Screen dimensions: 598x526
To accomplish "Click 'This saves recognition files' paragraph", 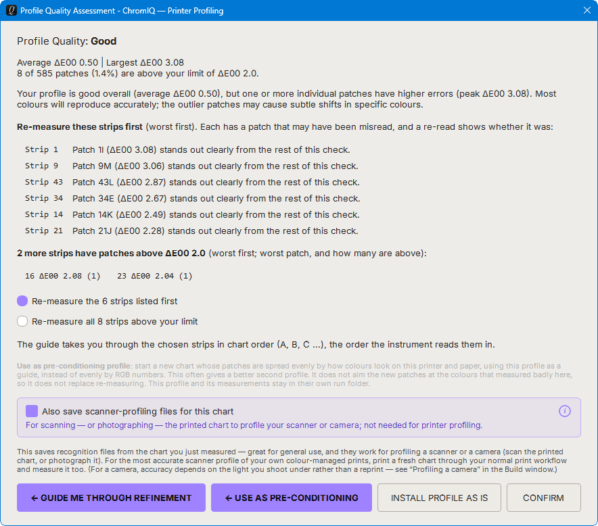I will coord(292,460).
